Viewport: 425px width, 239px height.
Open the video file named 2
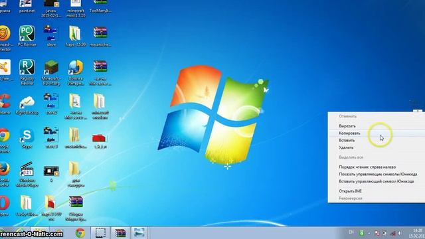pos(51,174)
